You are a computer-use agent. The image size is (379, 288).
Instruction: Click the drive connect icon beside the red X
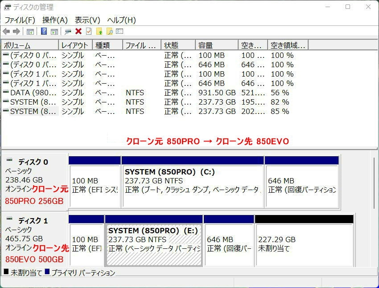68,32
